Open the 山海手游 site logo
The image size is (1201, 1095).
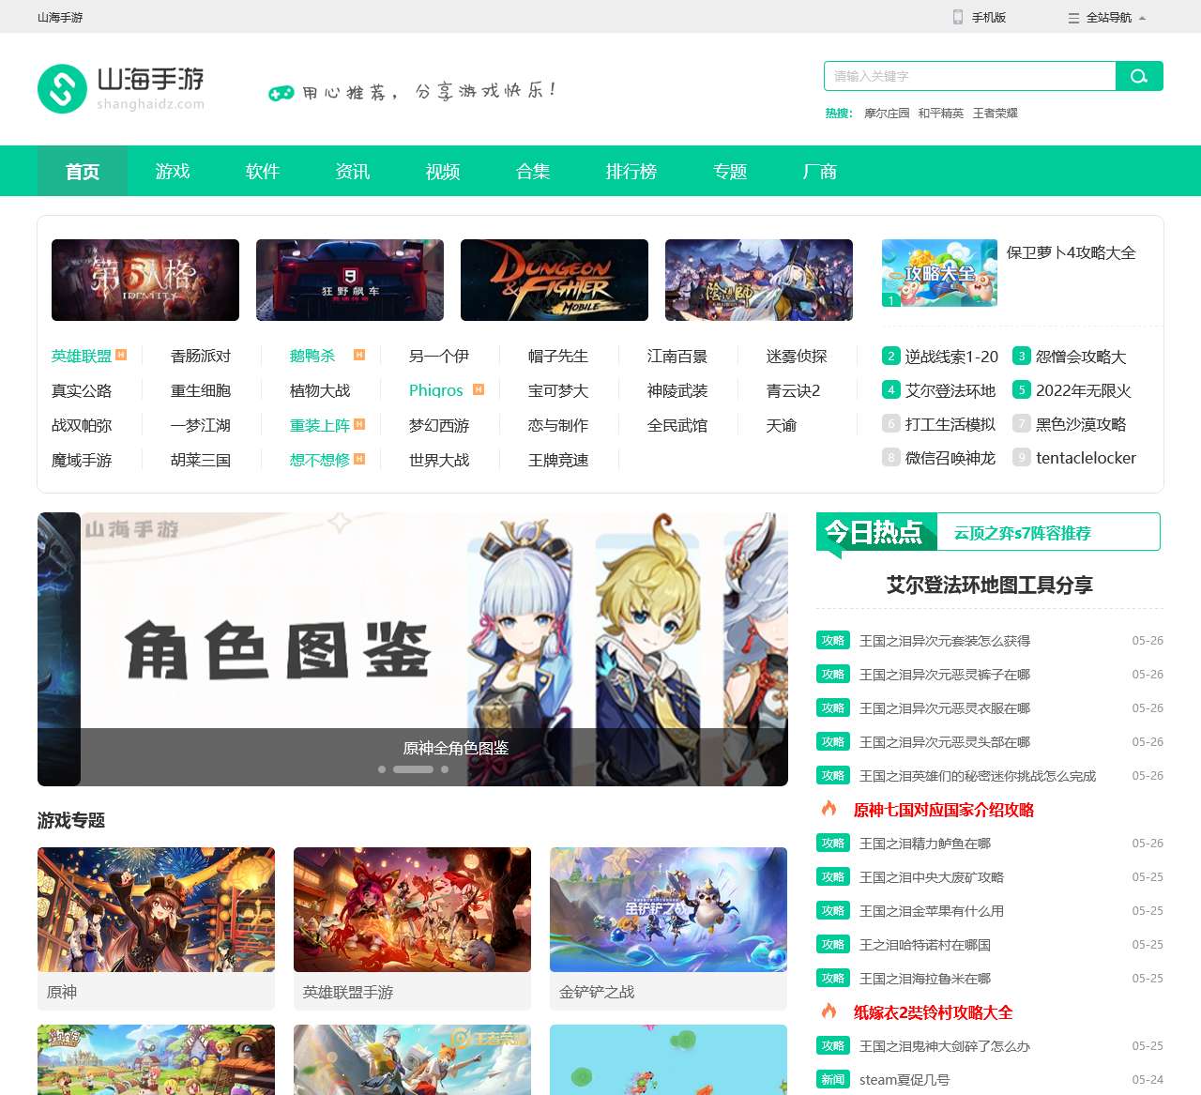click(121, 88)
